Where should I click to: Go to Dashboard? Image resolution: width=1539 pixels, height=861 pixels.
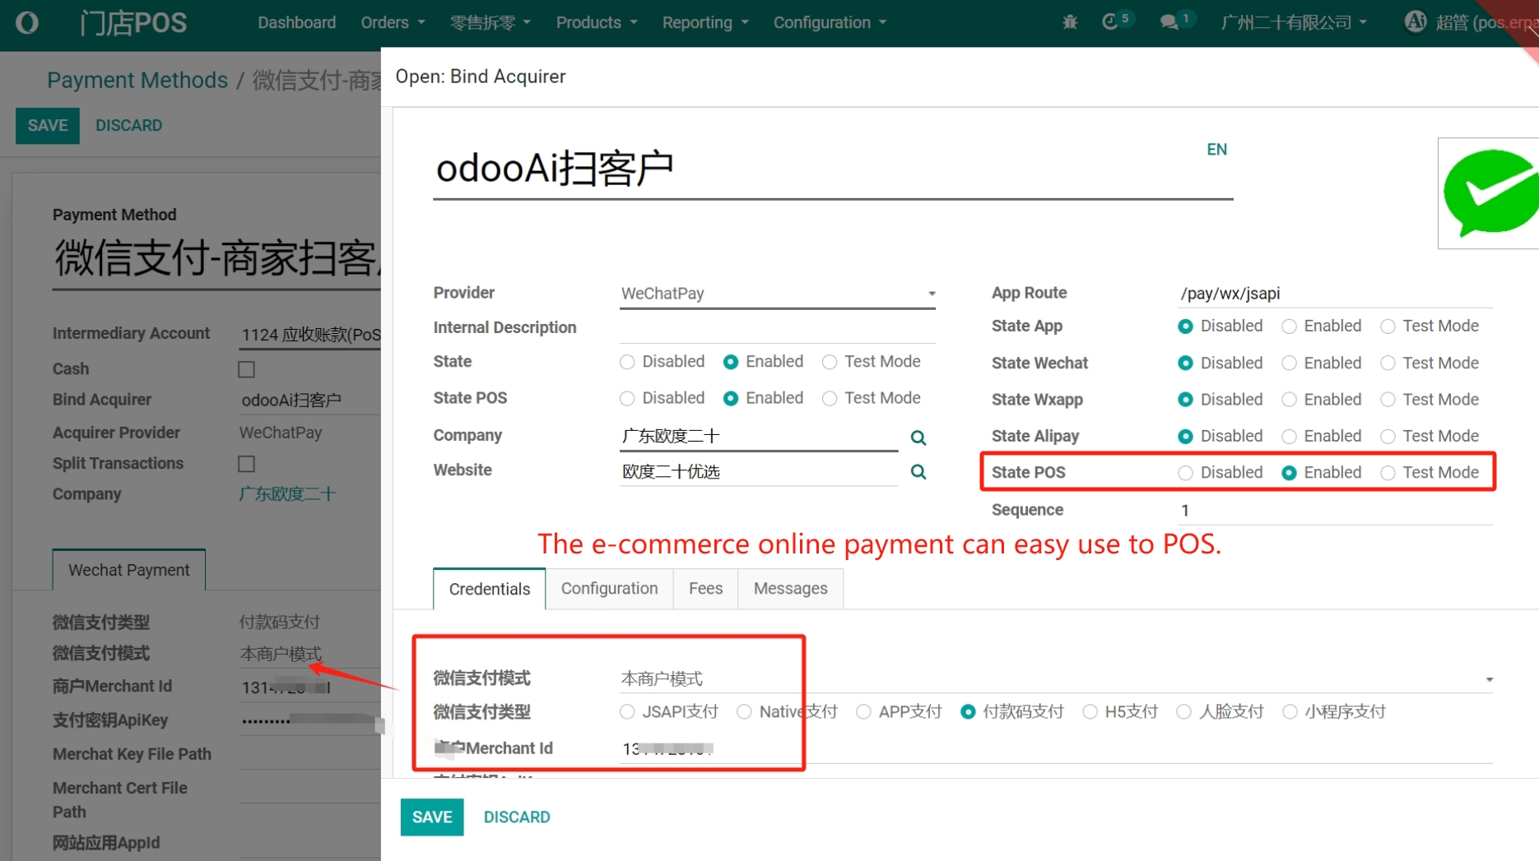(x=296, y=22)
